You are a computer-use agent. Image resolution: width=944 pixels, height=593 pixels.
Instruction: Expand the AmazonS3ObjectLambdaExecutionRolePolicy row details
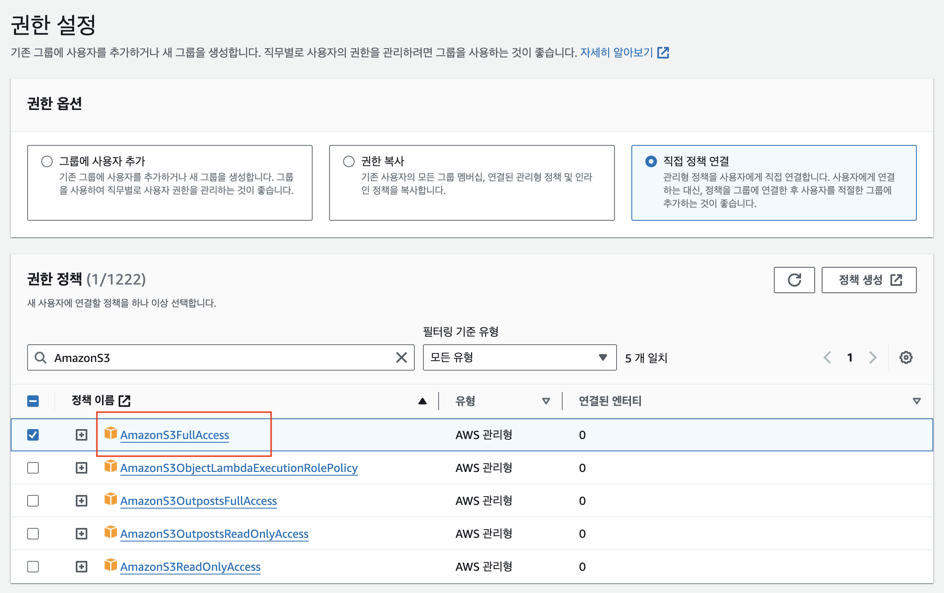[x=82, y=468]
